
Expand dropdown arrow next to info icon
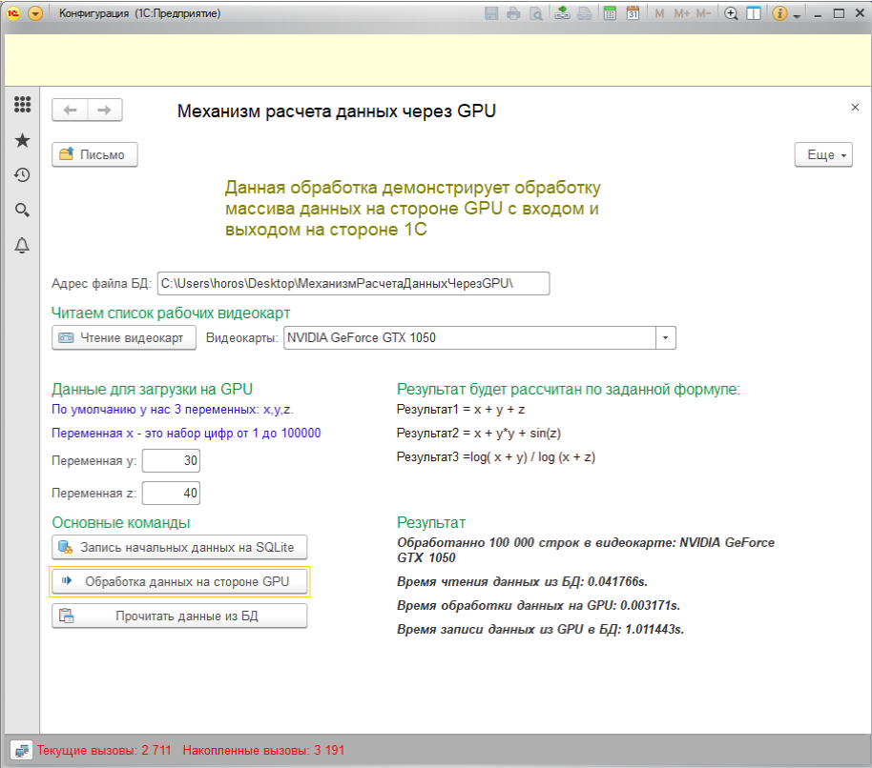pos(797,15)
